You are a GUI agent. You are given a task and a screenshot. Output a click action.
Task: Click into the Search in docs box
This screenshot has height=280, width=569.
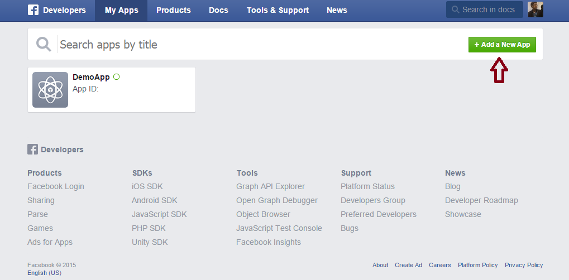(x=490, y=10)
